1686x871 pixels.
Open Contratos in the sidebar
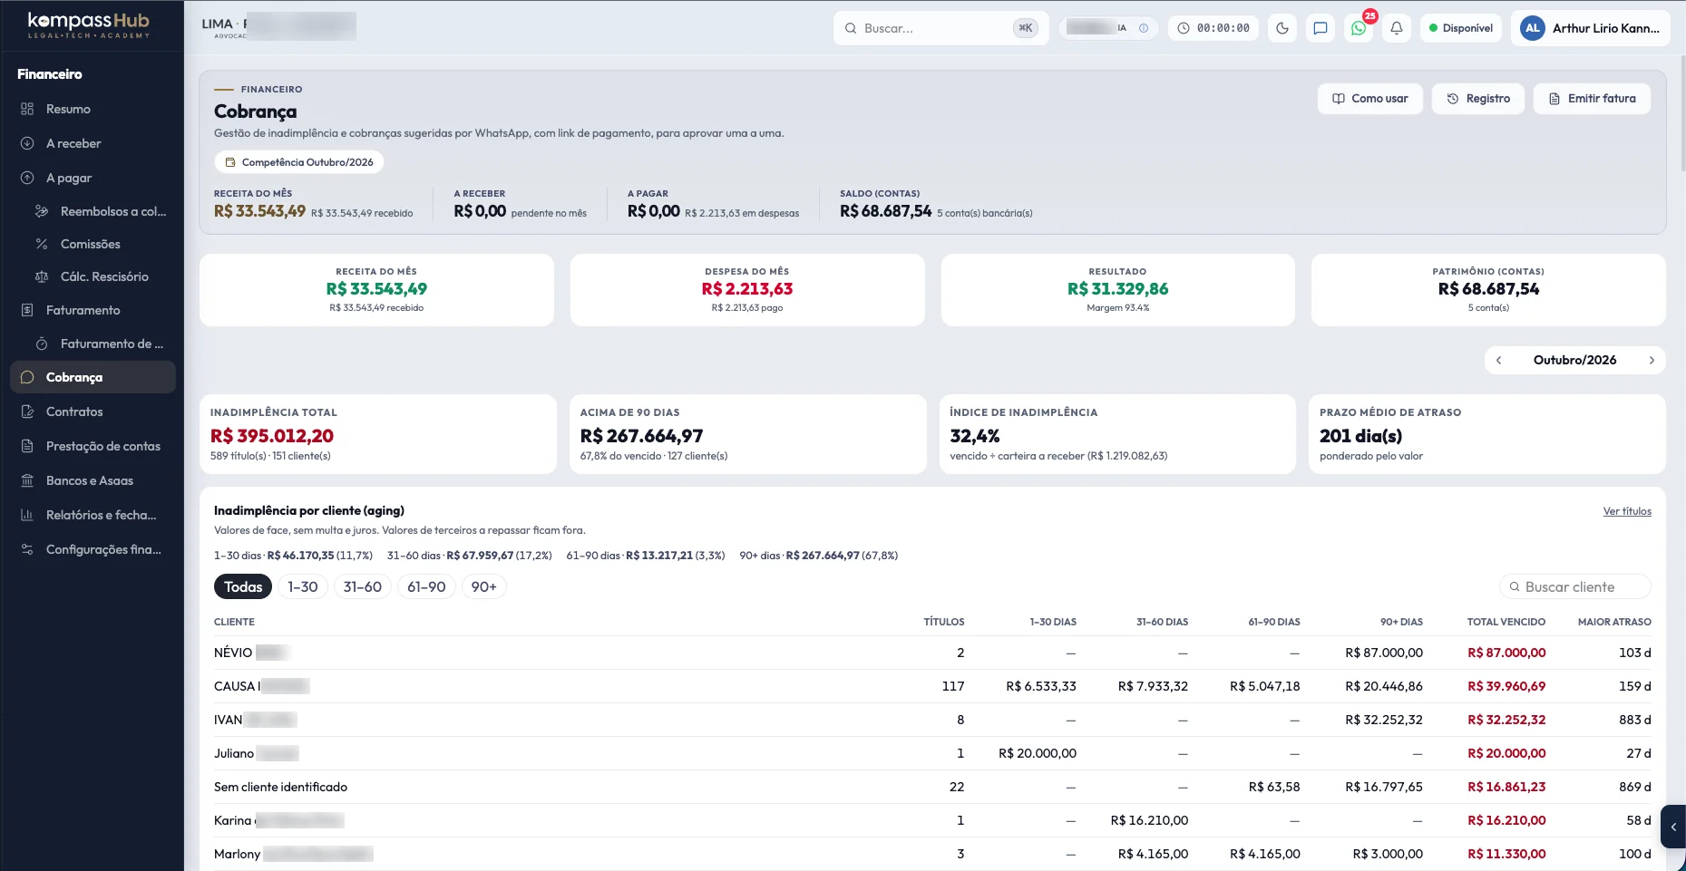92,411
